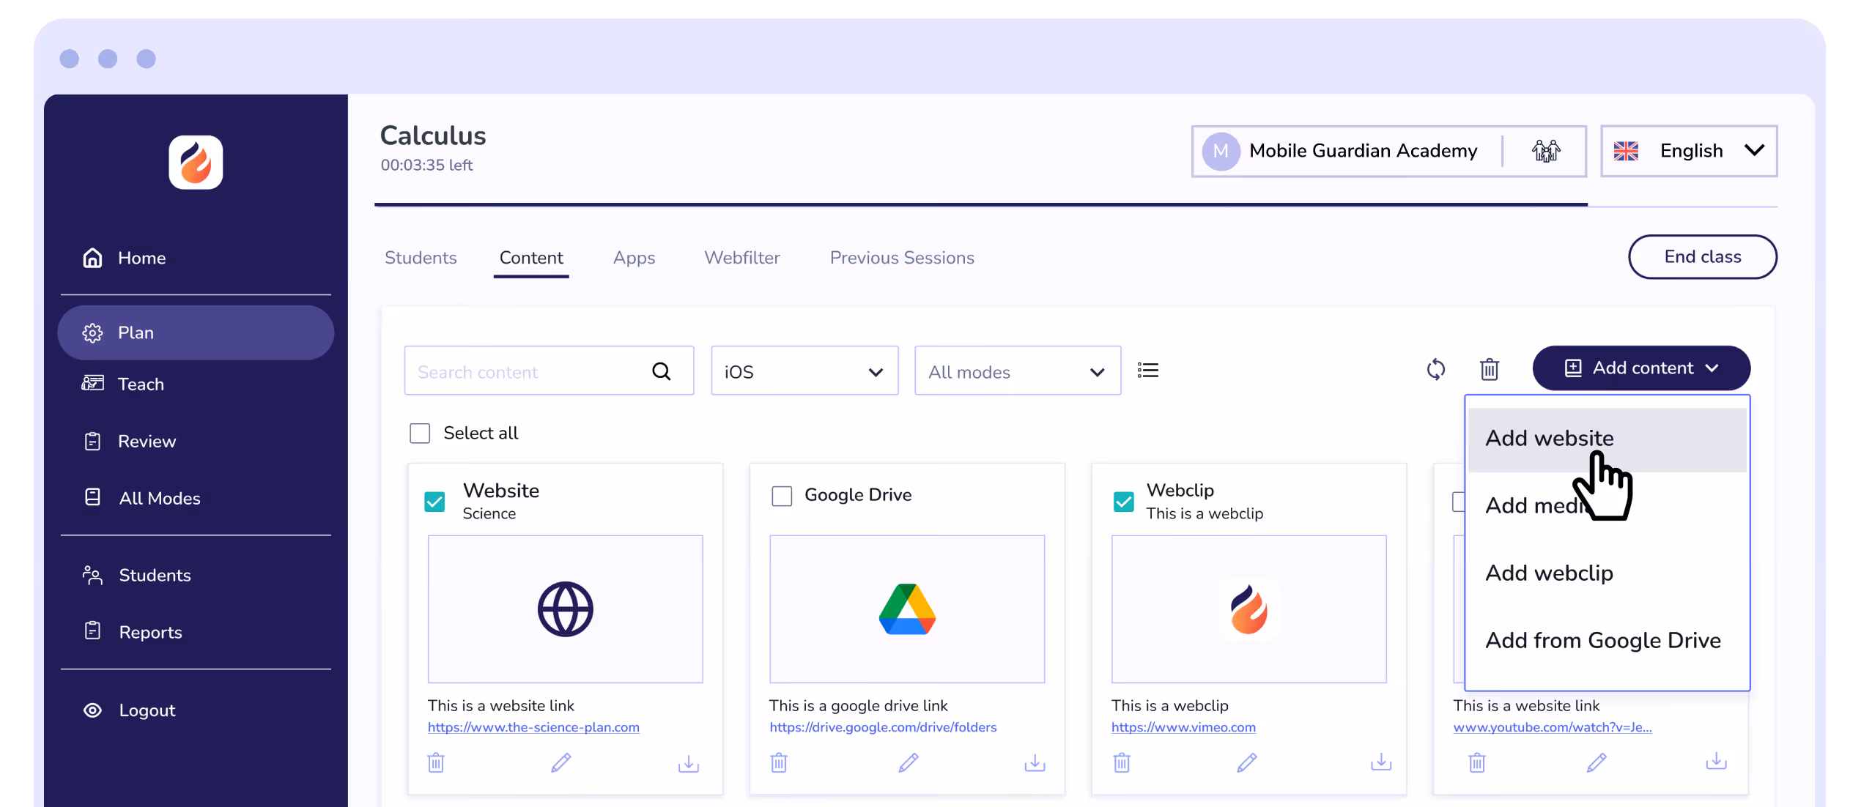Click the search magnifier icon
This screenshot has width=1861, height=807.
click(x=661, y=372)
